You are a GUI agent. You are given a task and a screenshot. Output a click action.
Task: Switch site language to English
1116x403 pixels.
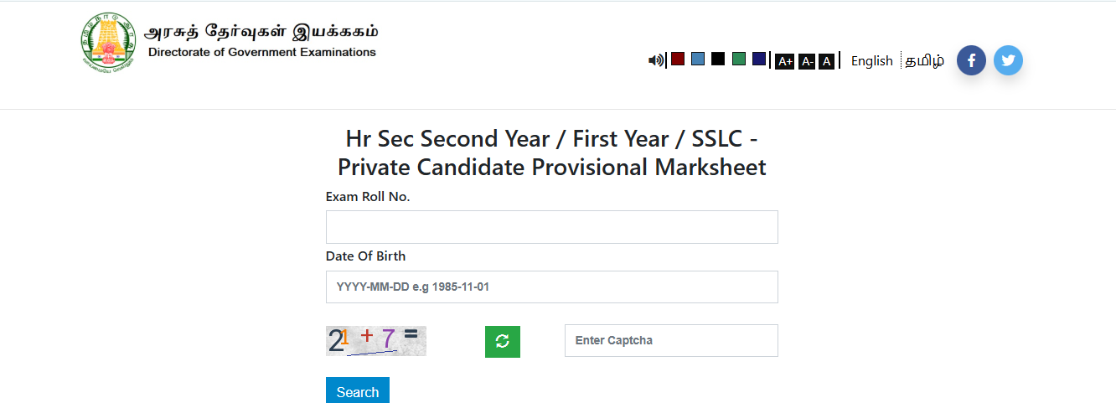[871, 60]
